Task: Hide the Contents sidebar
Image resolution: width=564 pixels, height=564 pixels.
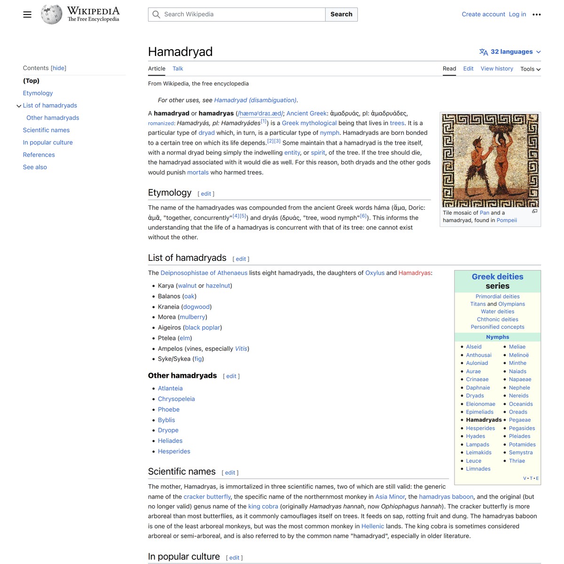Action: tap(58, 68)
